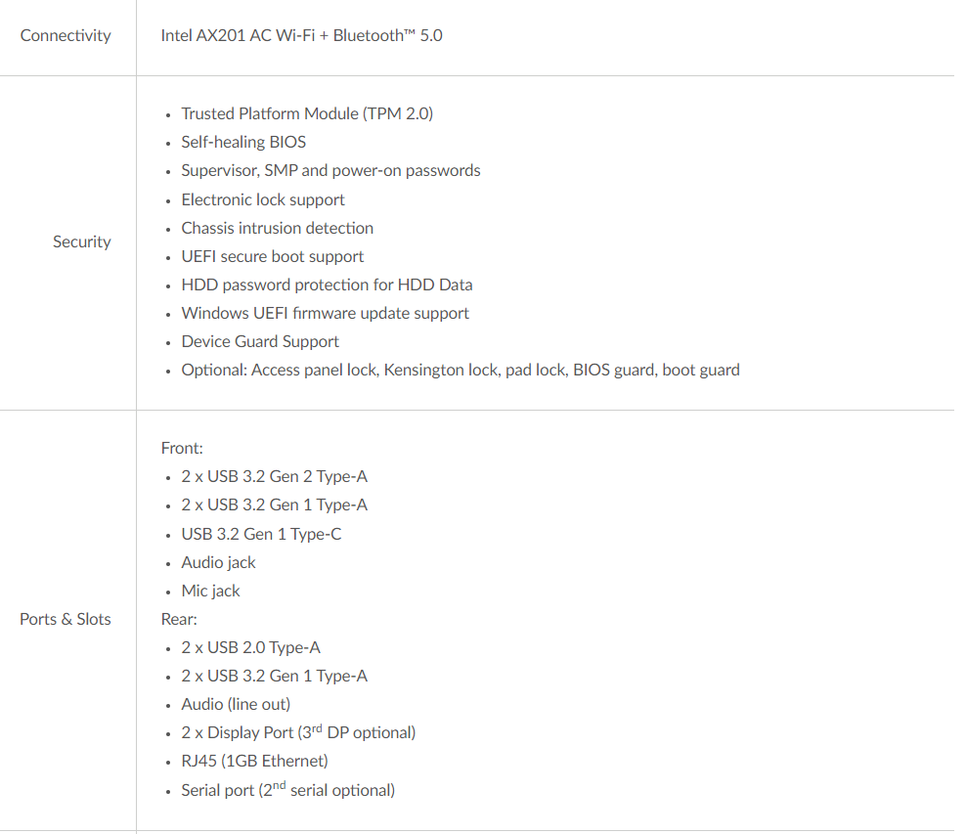
Task: Click USB 3.2 Gen 1 Type-C item
Action: coord(261,534)
